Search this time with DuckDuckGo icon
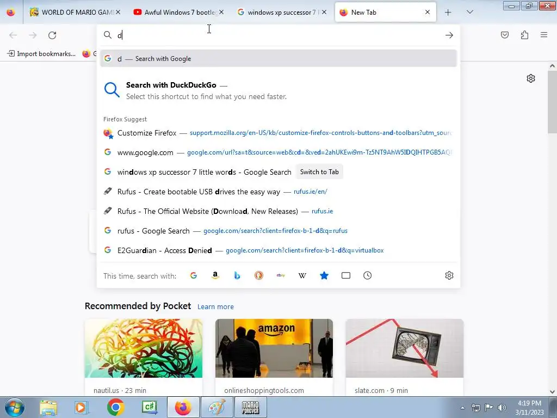 pos(258,275)
